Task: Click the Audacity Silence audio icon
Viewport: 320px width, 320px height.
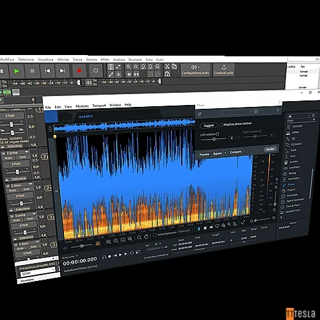Action: point(136,74)
